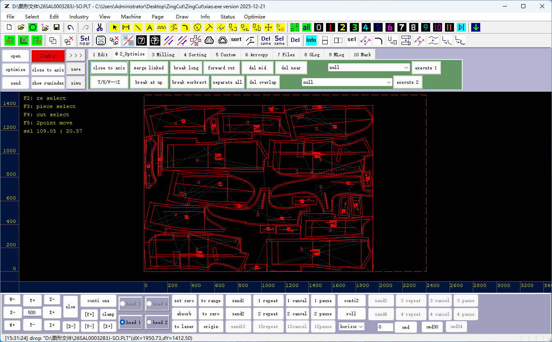Click the "del overlap" button
The image size is (552, 342).
(x=263, y=82)
